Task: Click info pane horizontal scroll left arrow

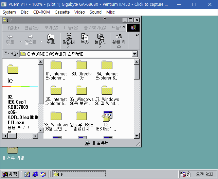Action: 5,136
